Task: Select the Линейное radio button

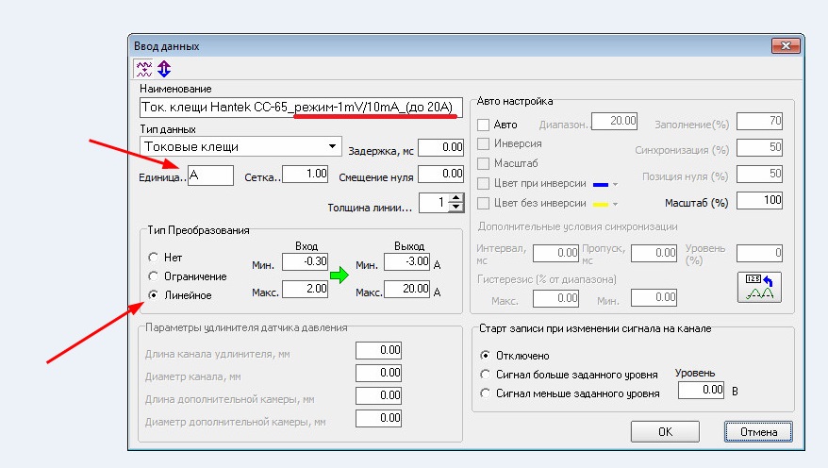Action: point(153,294)
